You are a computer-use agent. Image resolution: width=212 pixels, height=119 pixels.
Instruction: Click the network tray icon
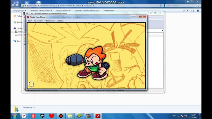(185, 116)
